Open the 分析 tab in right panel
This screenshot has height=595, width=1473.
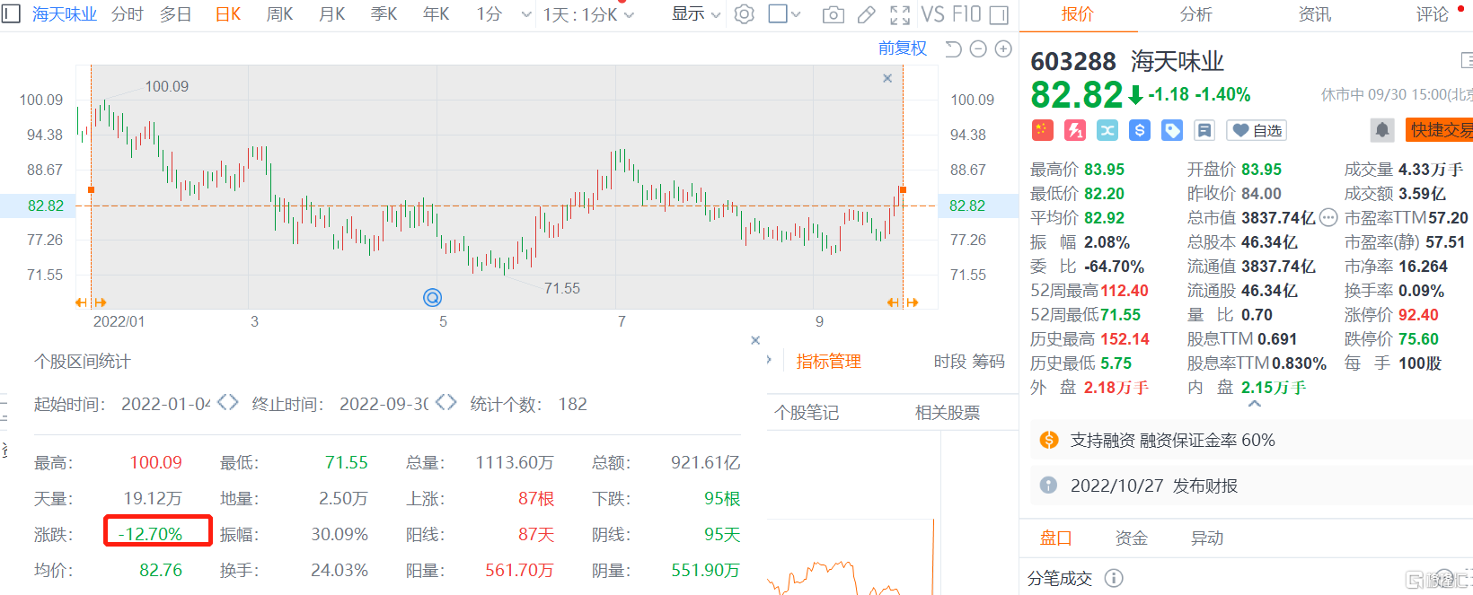pyautogui.click(x=1195, y=14)
